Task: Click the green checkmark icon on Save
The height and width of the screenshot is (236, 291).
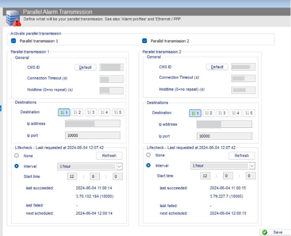Action: [x=265, y=232]
